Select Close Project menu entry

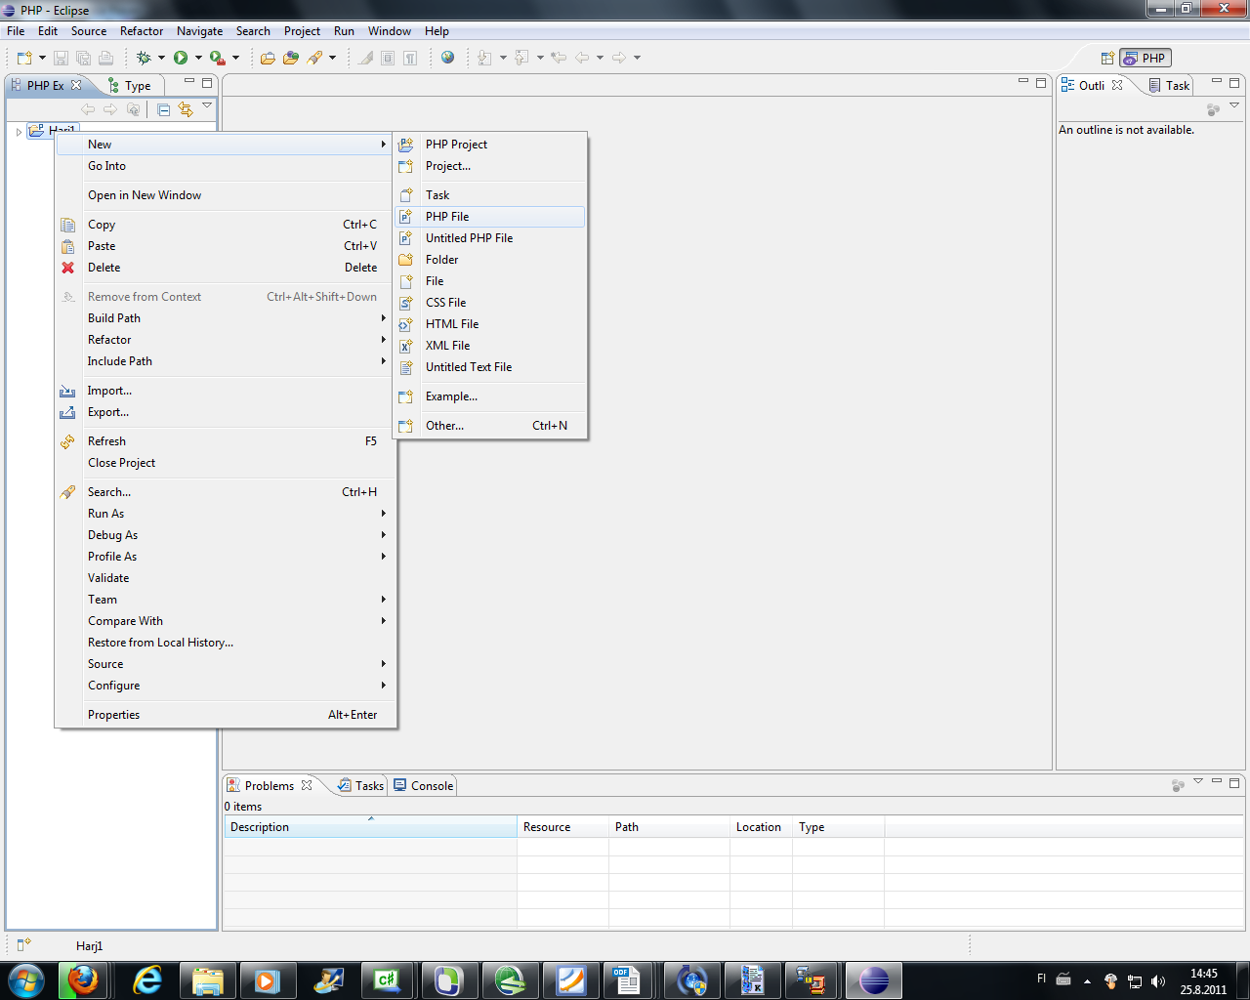coord(226,463)
